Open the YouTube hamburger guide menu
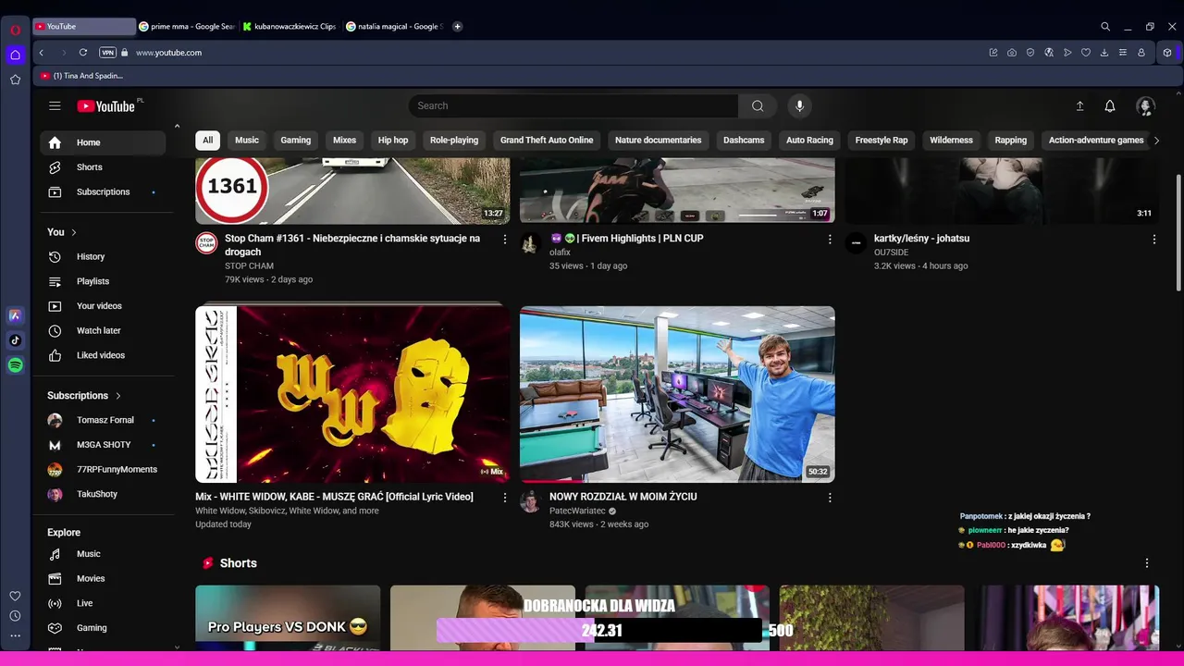Image resolution: width=1184 pixels, height=666 pixels. [x=55, y=106]
